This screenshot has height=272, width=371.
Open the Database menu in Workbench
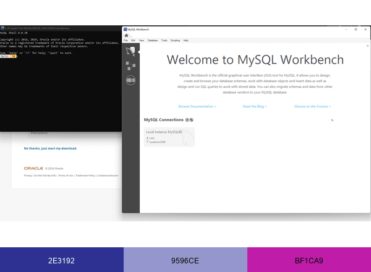(153, 40)
